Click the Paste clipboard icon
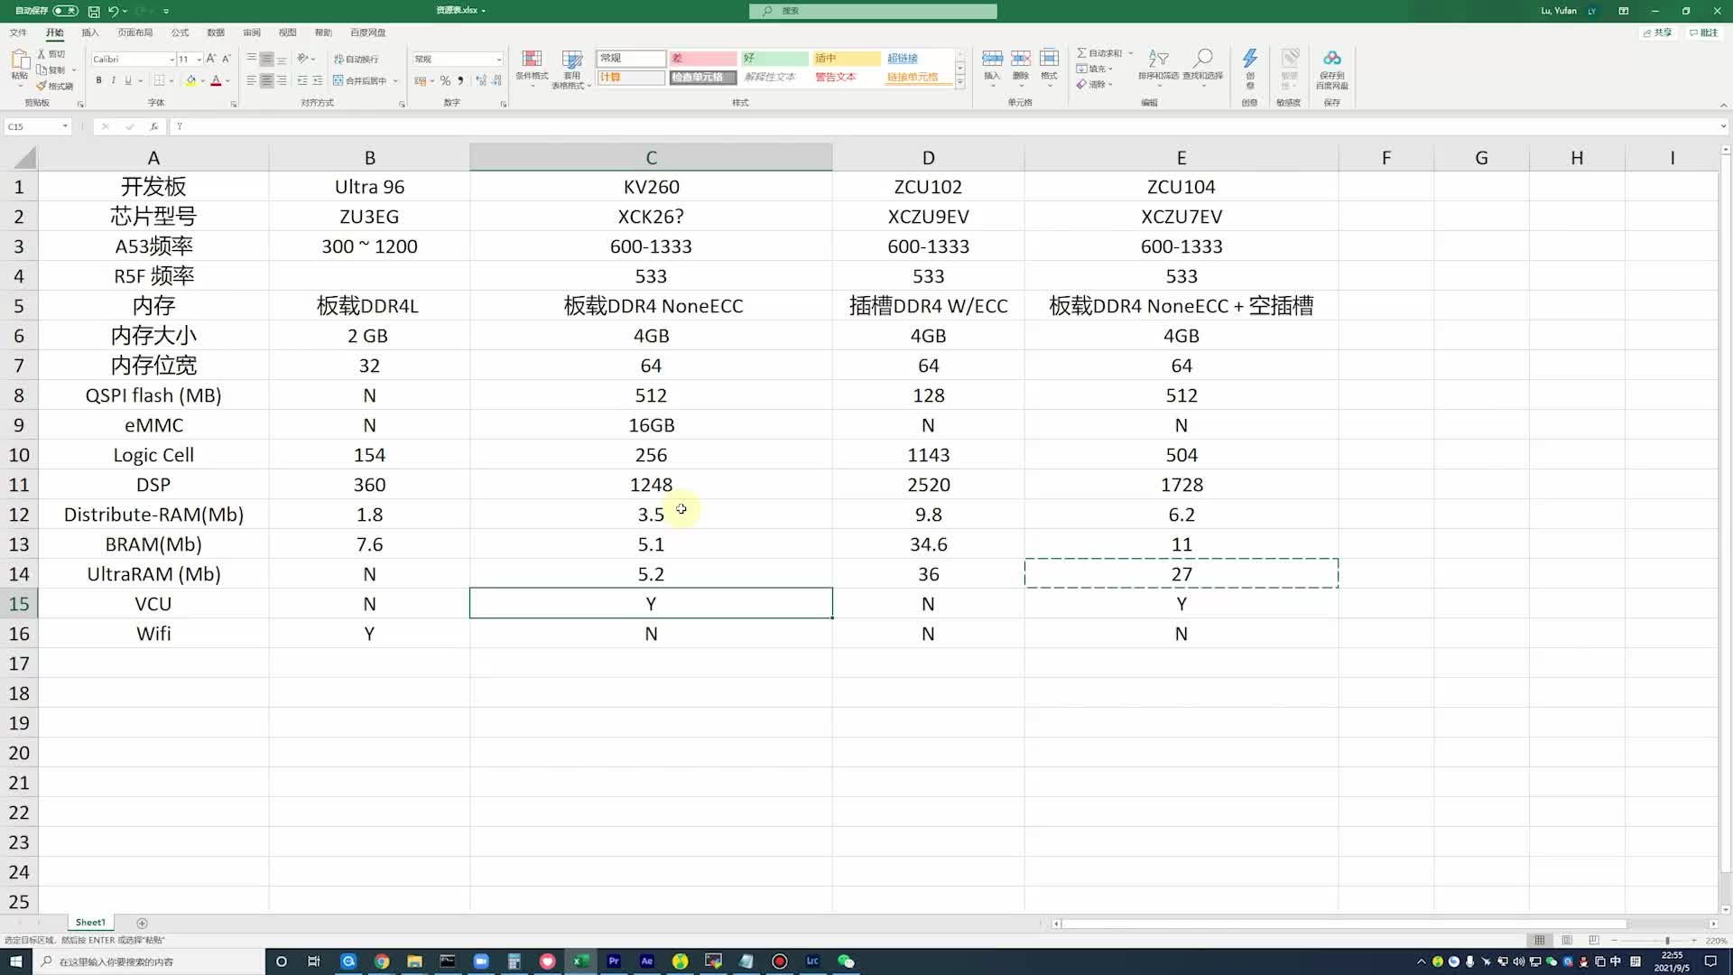Image resolution: width=1733 pixels, height=975 pixels. coord(20,60)
